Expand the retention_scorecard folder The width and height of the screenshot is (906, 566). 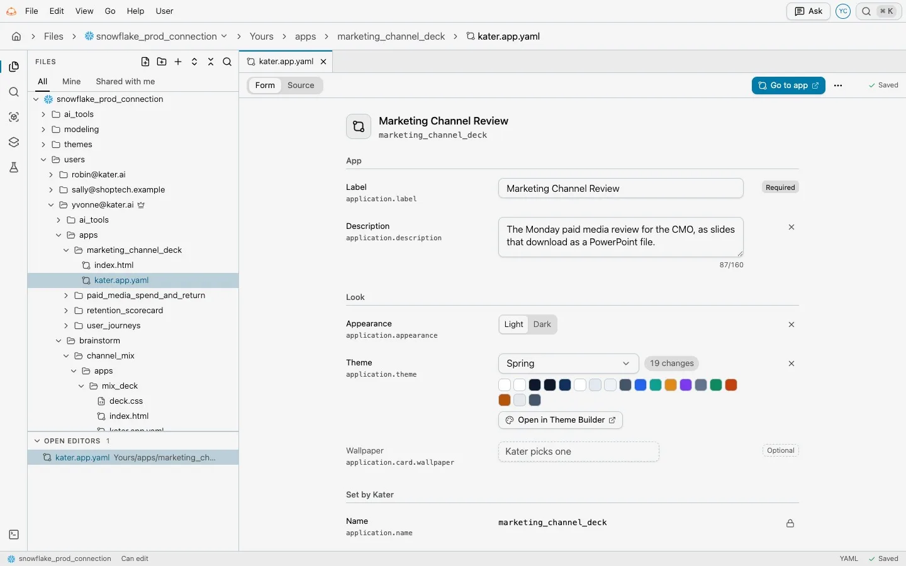tap(66, 311)
